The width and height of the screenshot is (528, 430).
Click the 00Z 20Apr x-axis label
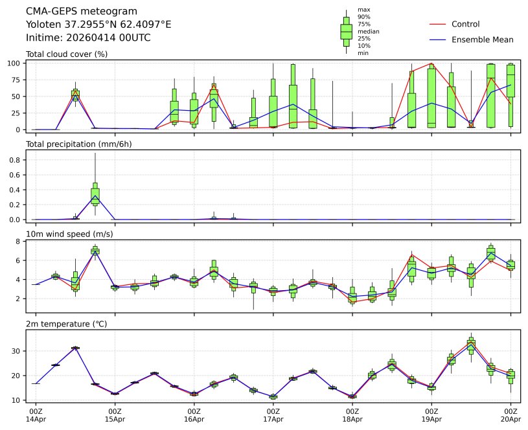511,414
